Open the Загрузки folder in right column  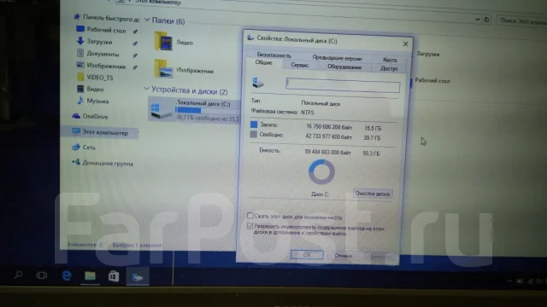pyautogui.click(x=428, y=54)
